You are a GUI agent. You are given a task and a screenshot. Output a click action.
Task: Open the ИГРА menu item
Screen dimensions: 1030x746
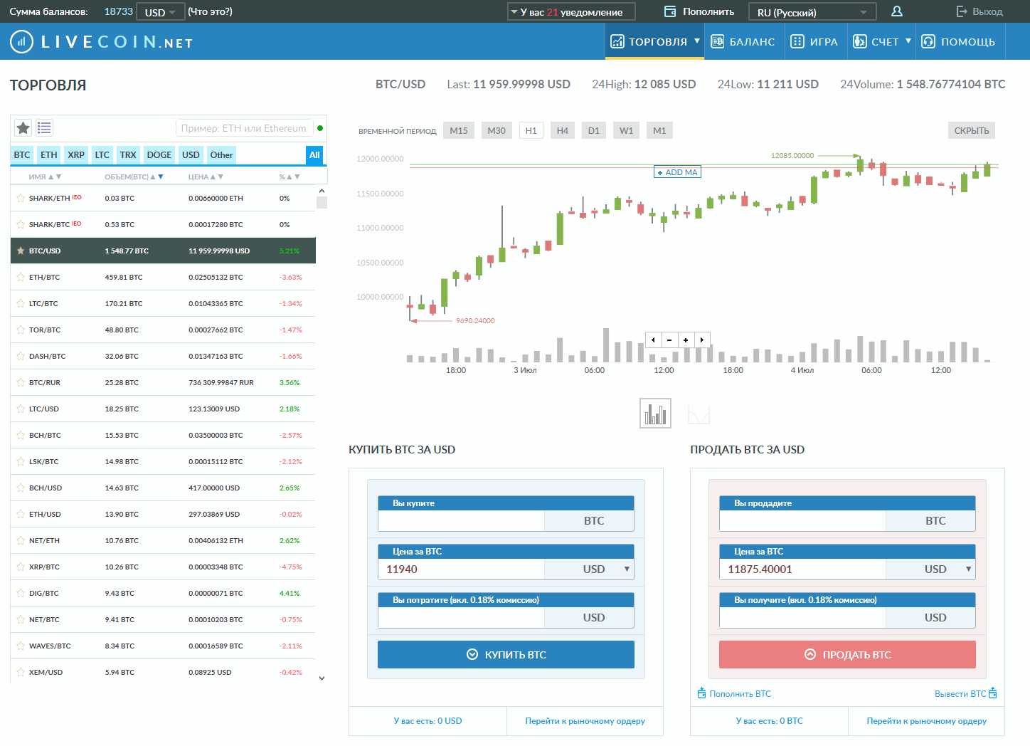(x=814, y=41)
